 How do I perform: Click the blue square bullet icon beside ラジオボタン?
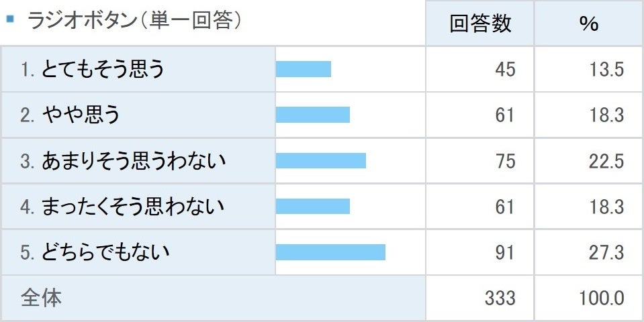coord(10,19)
